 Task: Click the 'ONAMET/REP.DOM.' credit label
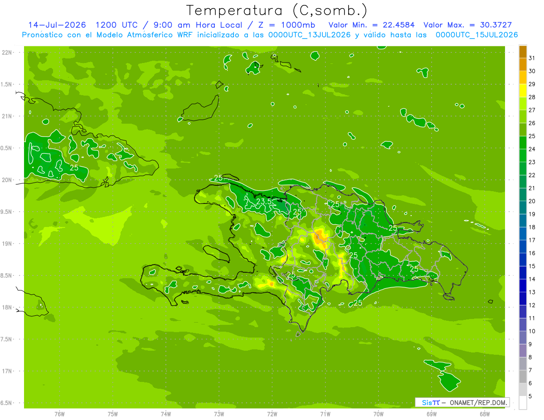point(478,402)
